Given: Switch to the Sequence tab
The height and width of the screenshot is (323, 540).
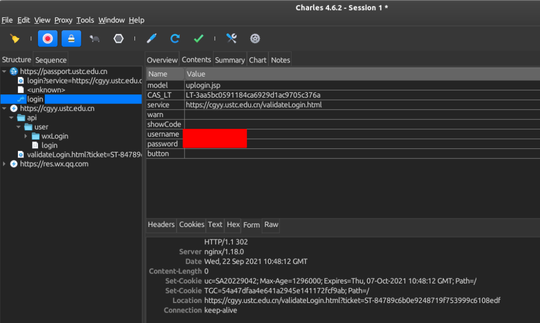Looking at the screenshot, I should pyautogui.click(x=51, y=60).
